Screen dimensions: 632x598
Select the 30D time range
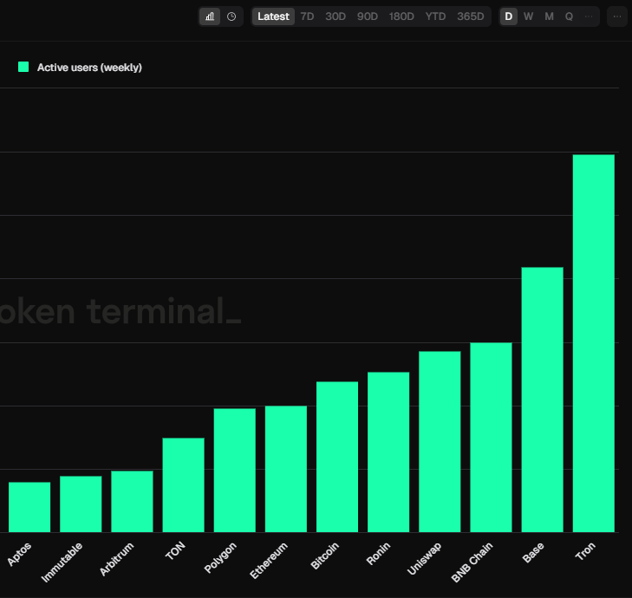tap(336, 16)
